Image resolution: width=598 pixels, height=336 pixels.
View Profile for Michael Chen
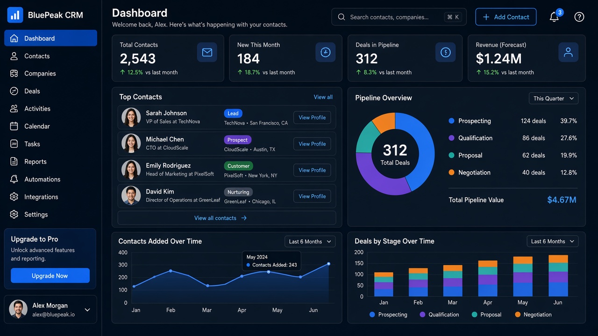(x=312, y=144)
